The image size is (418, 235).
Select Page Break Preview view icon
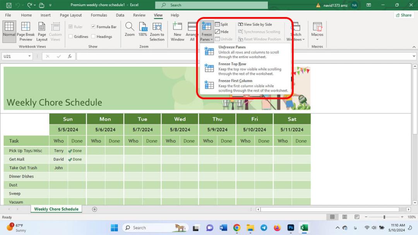tap(26, 27)
